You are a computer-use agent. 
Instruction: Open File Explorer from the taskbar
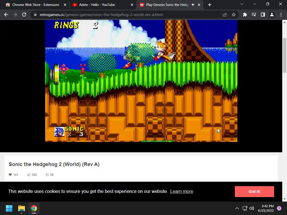[21, 208]
